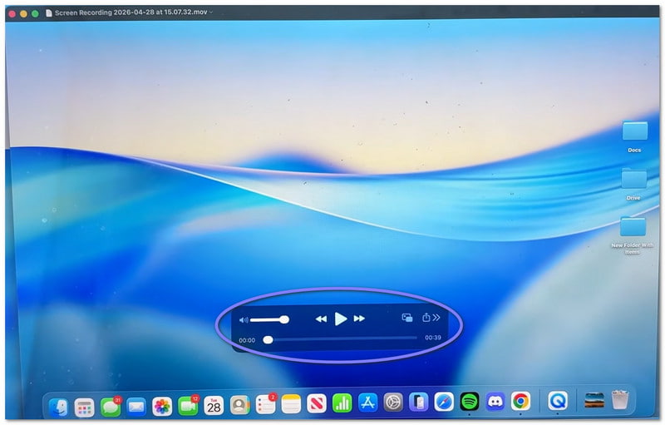Click the document proxy icon in the title bar

49,12
